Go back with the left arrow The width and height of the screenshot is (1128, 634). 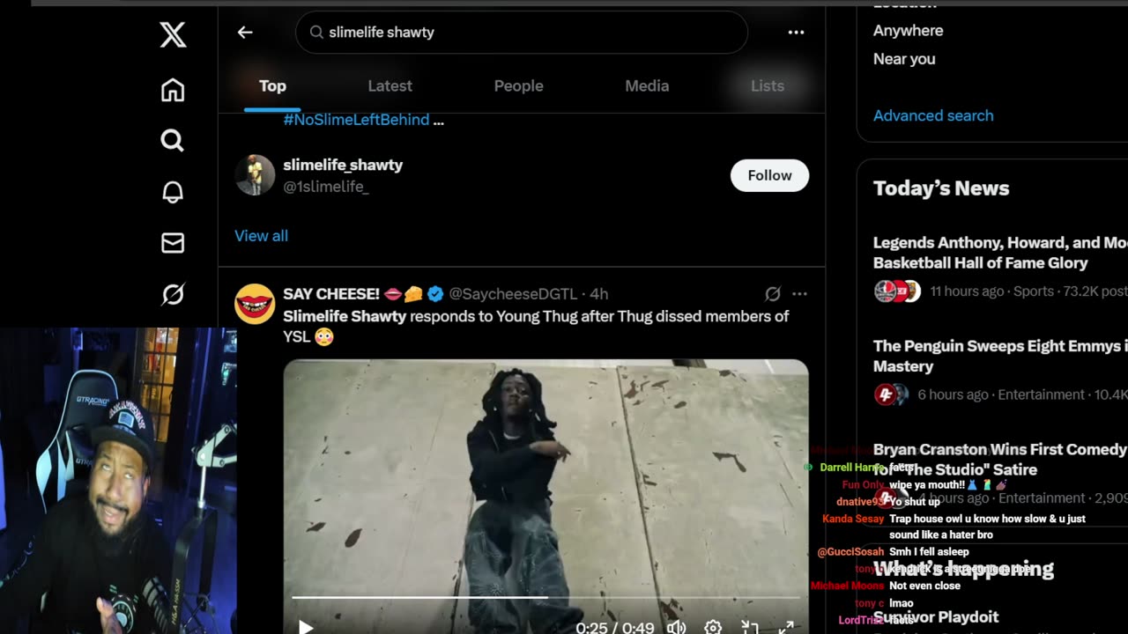coord(245,33)
